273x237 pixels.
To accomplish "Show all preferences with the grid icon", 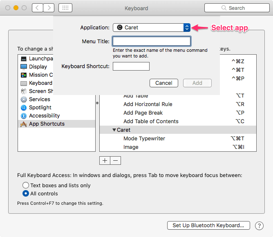I will coord(65,8).
